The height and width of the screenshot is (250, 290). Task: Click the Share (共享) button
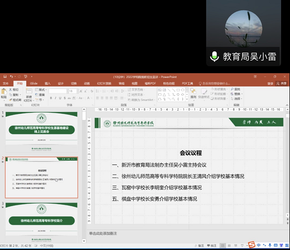point(282,83)
